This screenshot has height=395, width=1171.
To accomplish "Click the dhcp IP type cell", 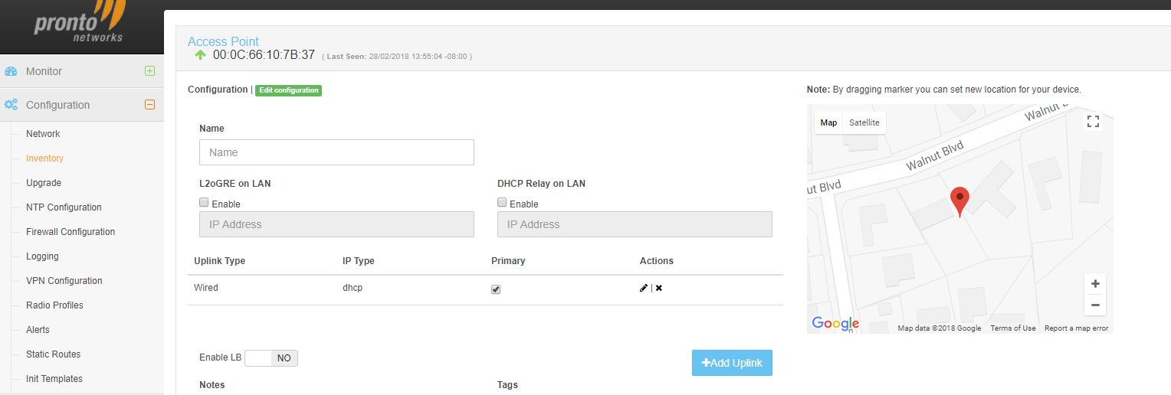I will pyautogui.click(x=353, y=288).
